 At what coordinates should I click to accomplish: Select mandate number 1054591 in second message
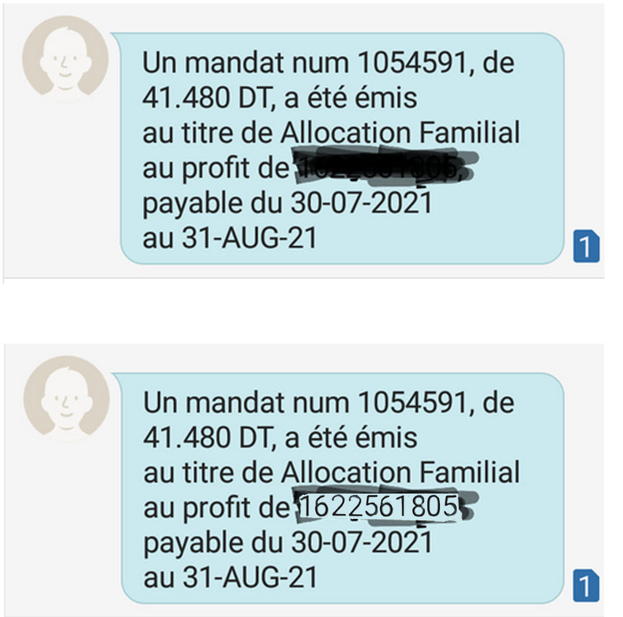412,403
